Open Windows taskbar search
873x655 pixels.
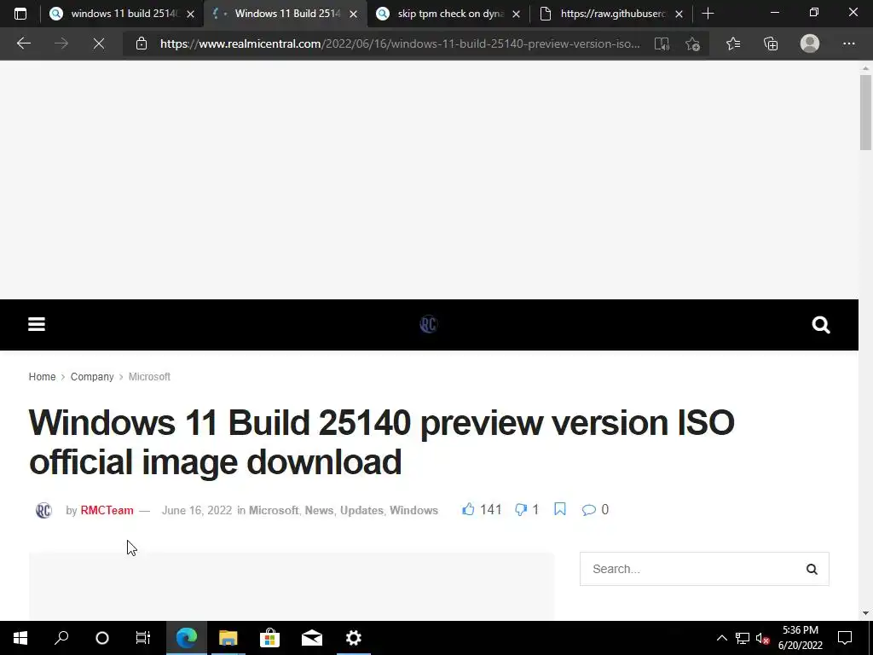point(61,638)
